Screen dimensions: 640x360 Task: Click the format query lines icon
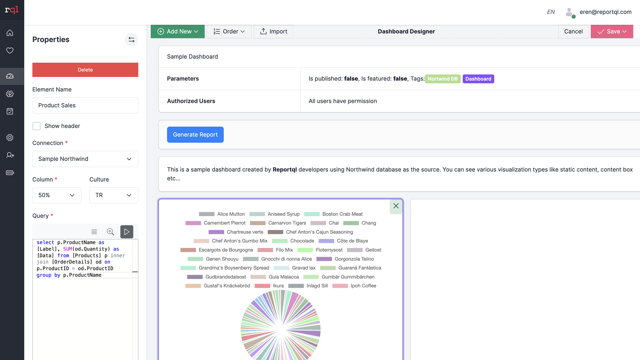[x=94, y=232]
